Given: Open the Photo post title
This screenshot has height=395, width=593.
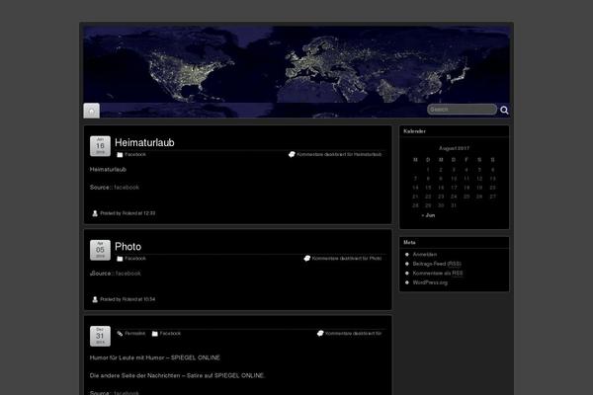Looking at the screenshot, I should [x=127, y=247].
